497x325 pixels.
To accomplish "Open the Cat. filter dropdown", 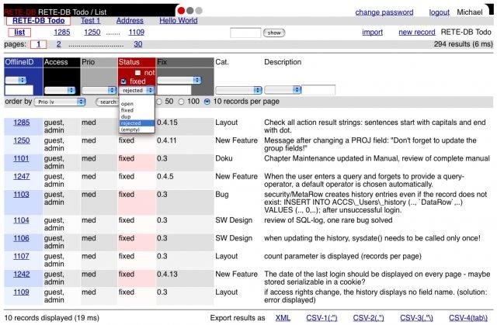I will pyautogui.click(x=238, y=90).
